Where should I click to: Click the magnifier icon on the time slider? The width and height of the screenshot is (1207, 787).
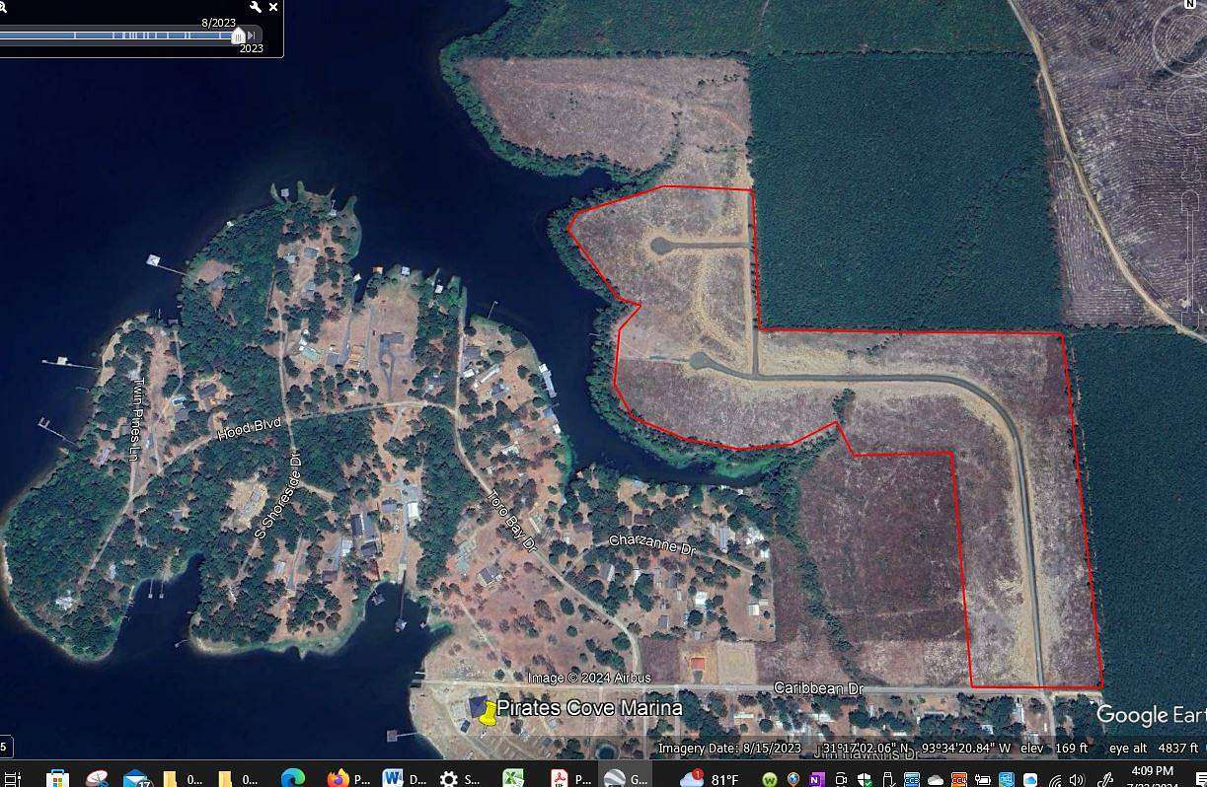click(x=5, y=8)
